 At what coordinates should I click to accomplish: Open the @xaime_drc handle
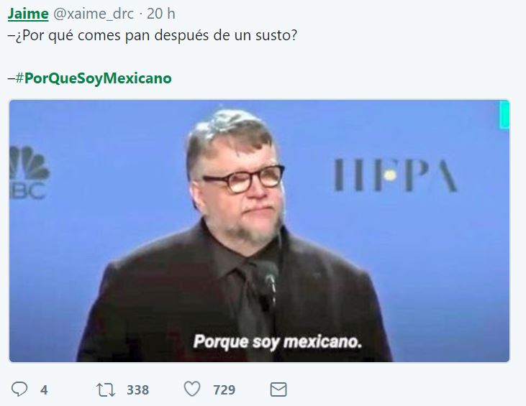click(94, 14)
